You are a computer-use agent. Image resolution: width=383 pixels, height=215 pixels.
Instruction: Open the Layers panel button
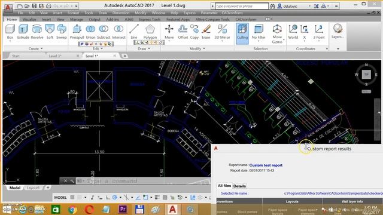[338, 31]
